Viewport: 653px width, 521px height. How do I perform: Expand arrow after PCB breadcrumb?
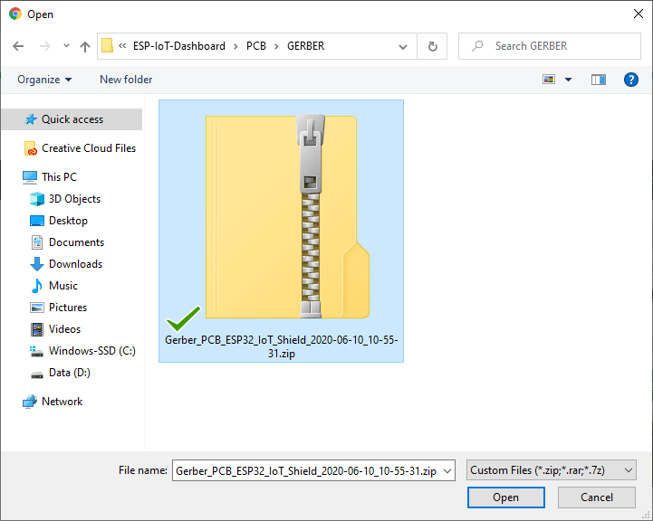(x=276, y=46)
